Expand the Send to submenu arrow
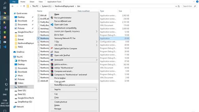This screenshot has height=112, width=199. pyautogui.click(x=97, y=89)
